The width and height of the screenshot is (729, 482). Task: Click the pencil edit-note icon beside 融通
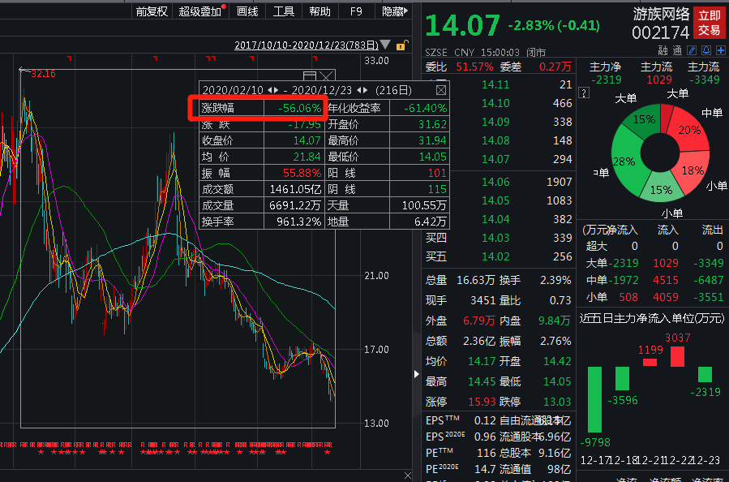tap(692, 50)
